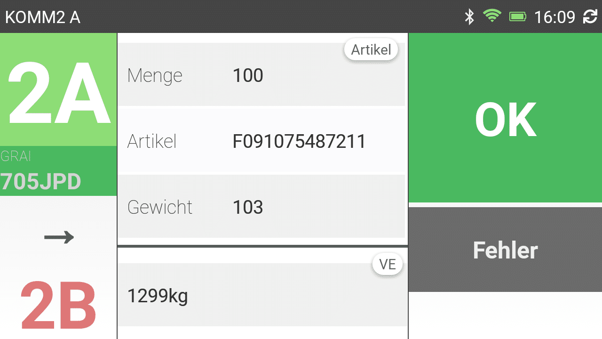The width and height of the screenshot is (602, 339).
Task: Tap the GRAI 705JPD field
Action: pos(58,171)
